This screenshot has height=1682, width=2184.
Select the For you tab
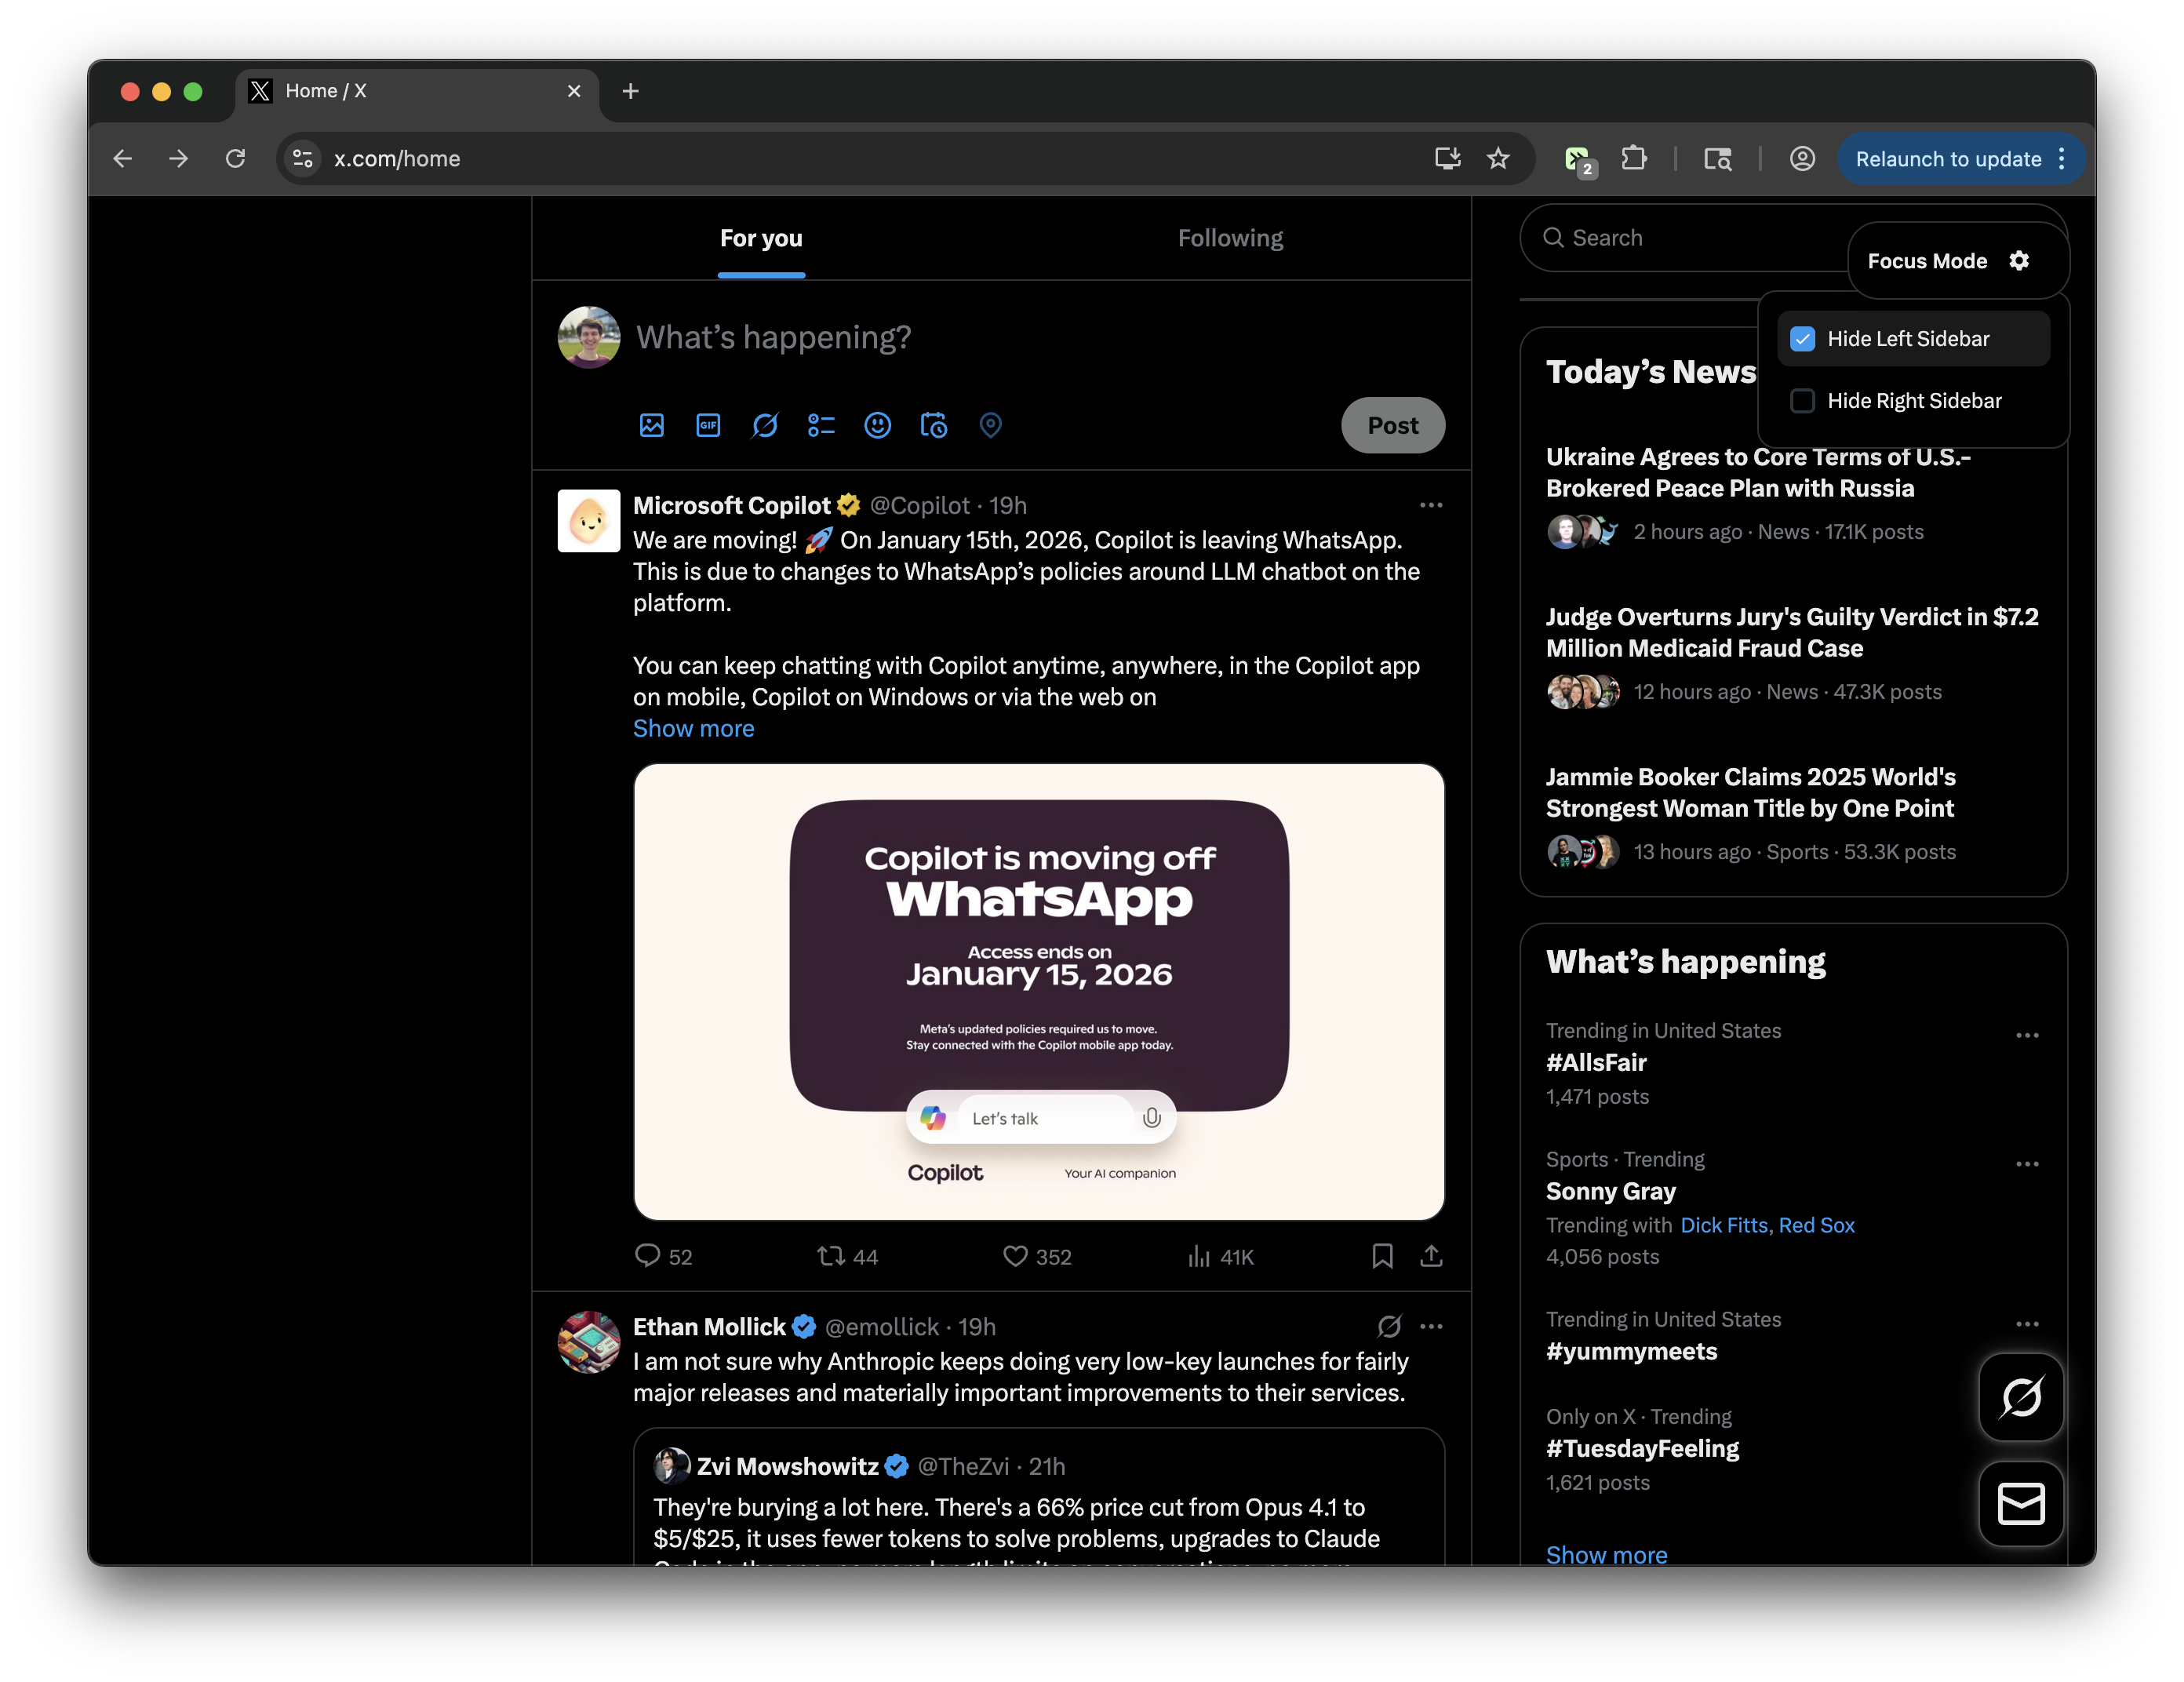[x=761, y=238]
